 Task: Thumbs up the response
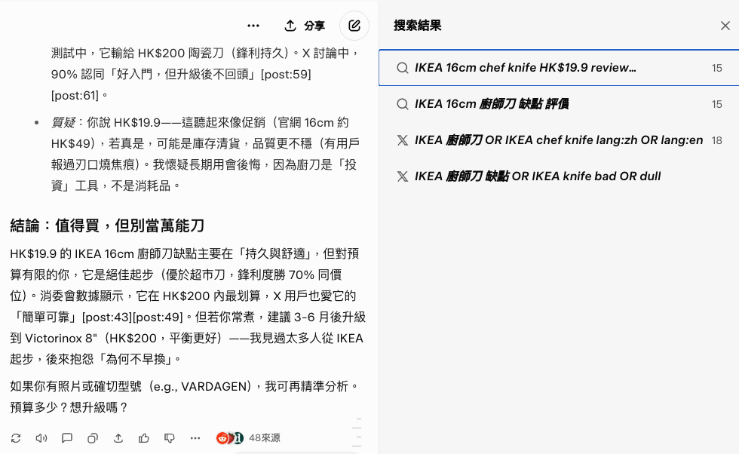(143, 437)
